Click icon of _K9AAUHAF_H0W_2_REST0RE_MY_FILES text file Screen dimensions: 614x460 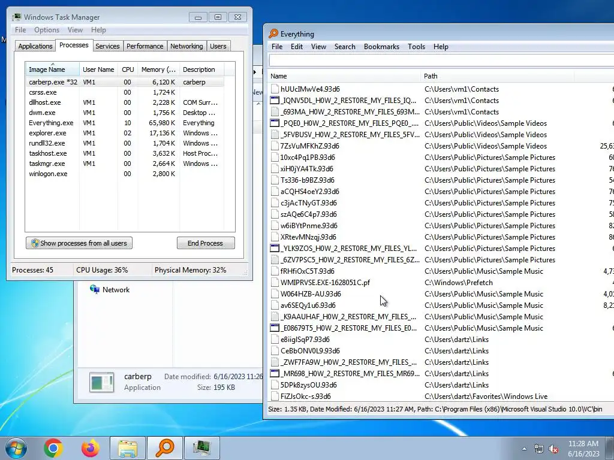click(275, 316)
